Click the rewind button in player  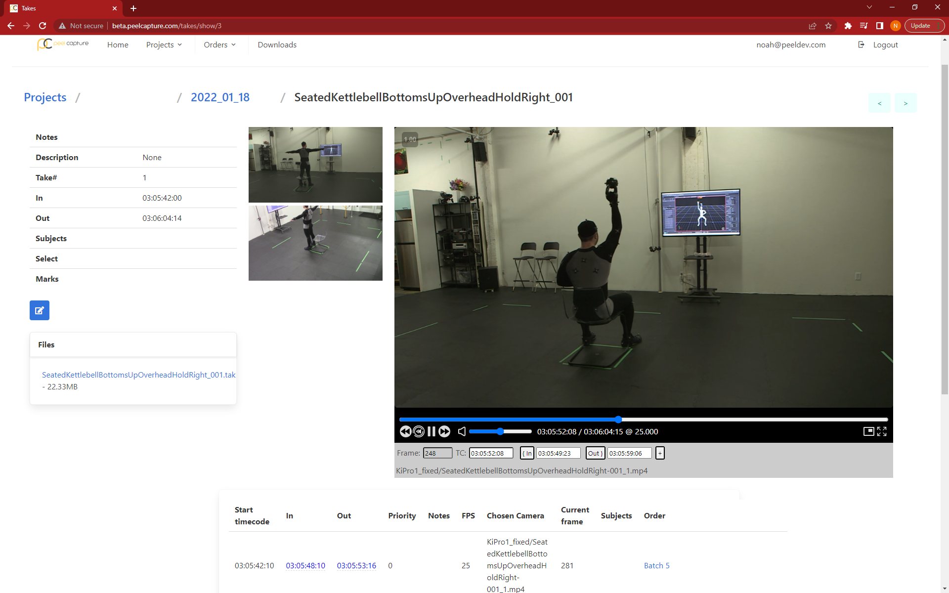[x=405, y=431]
